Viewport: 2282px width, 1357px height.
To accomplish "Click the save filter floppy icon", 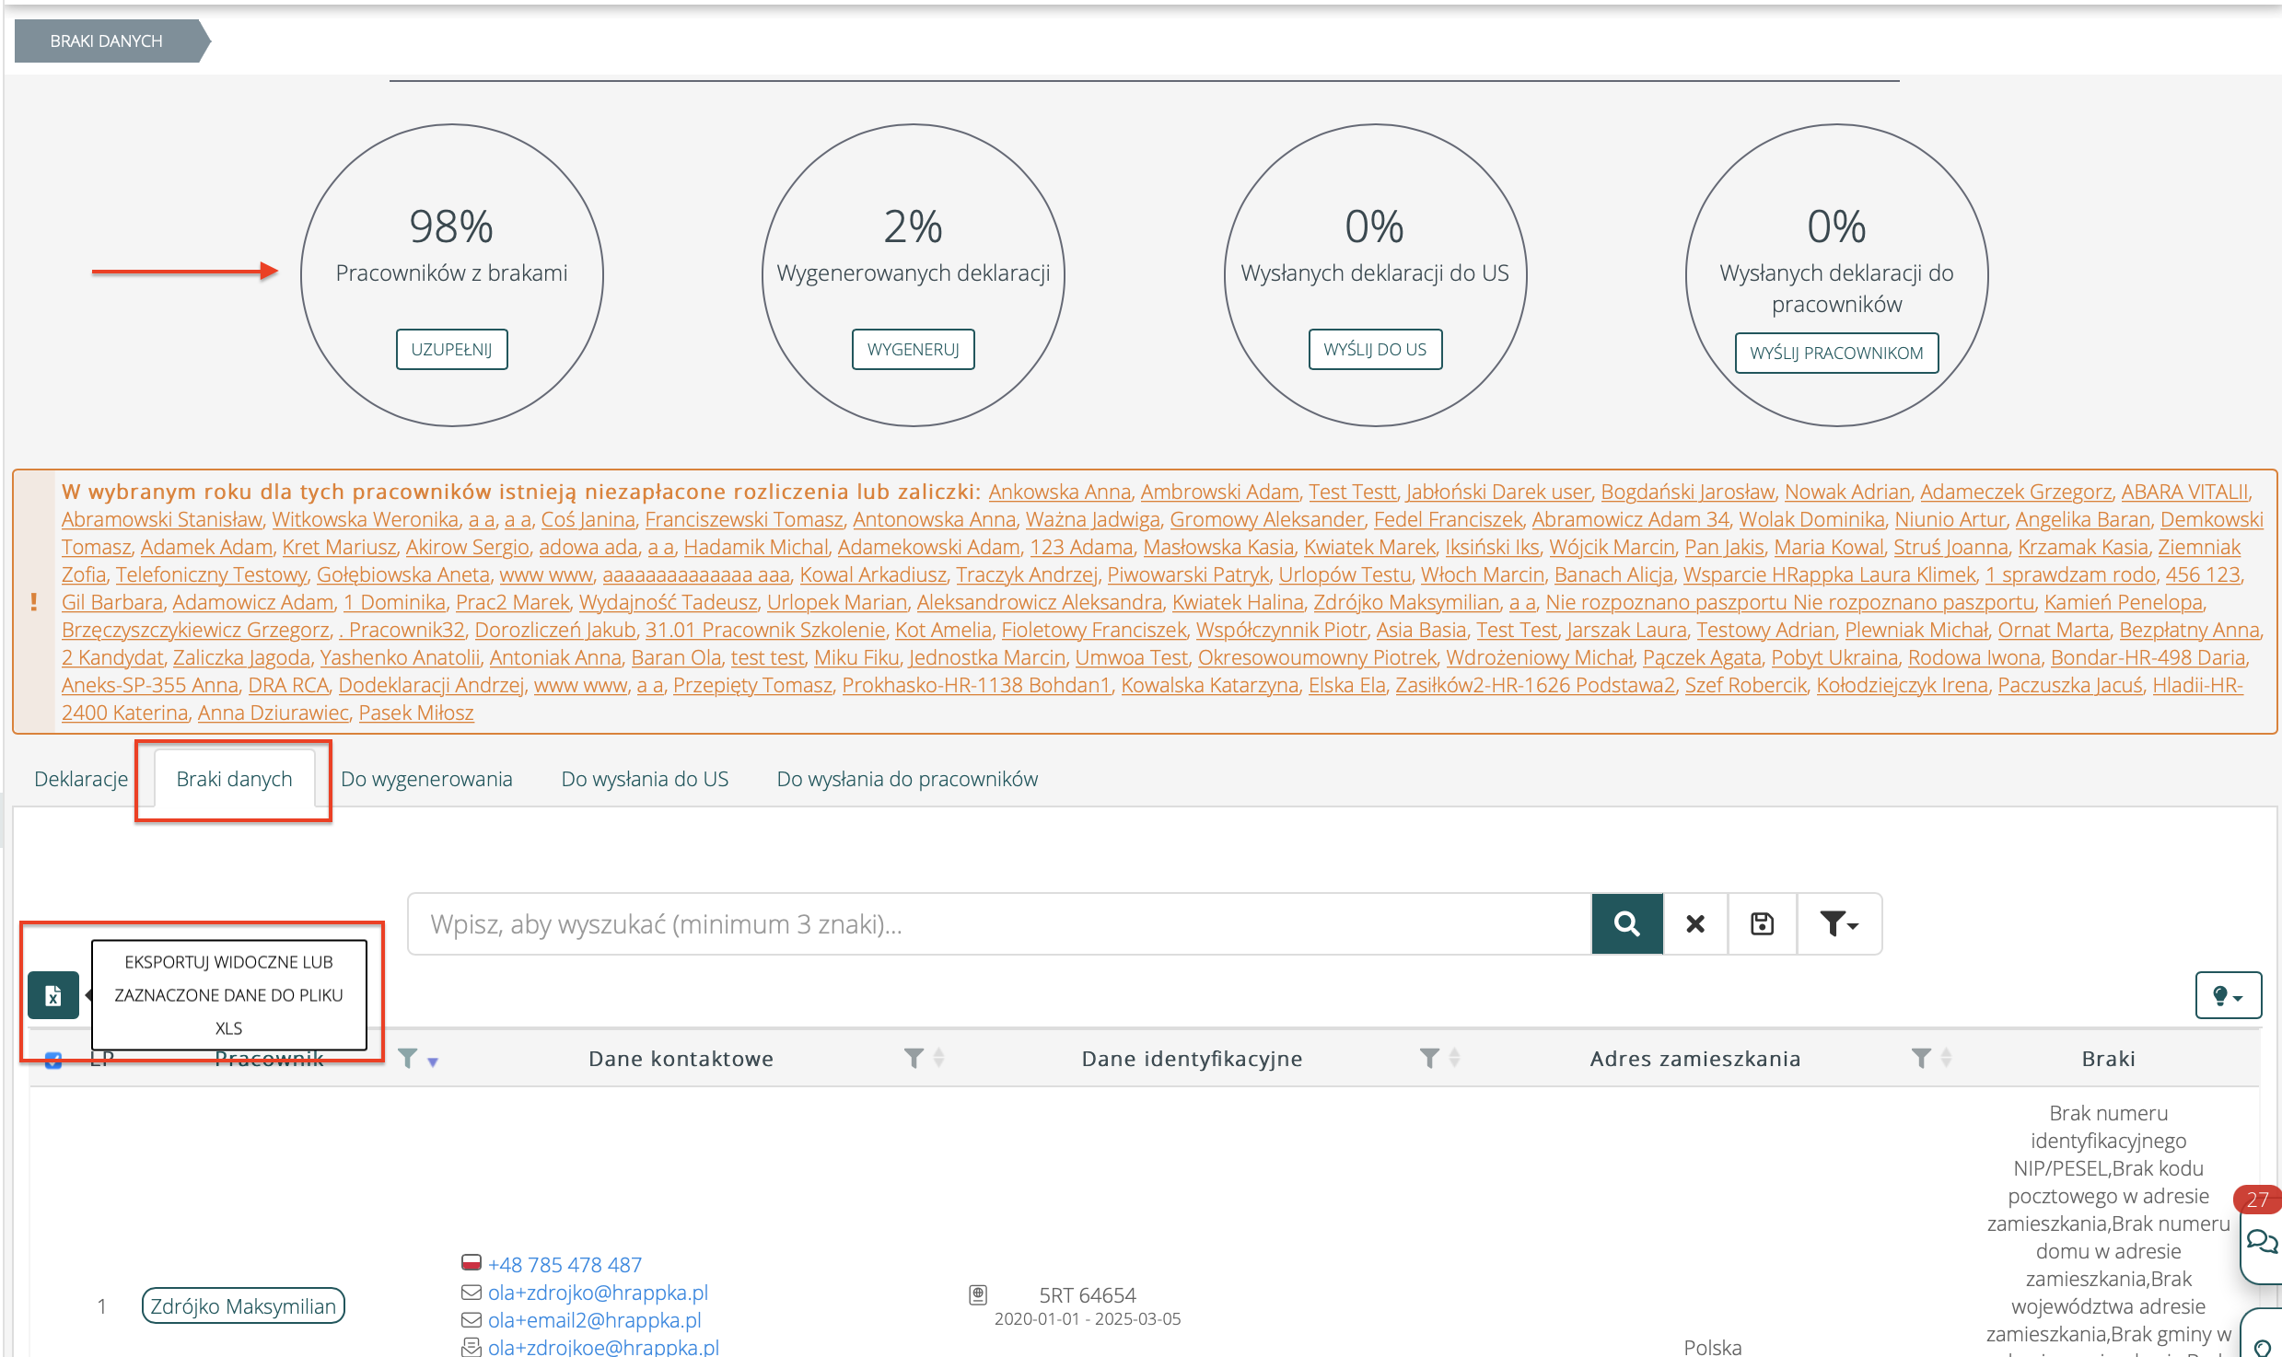I will tap(1762, 923).
